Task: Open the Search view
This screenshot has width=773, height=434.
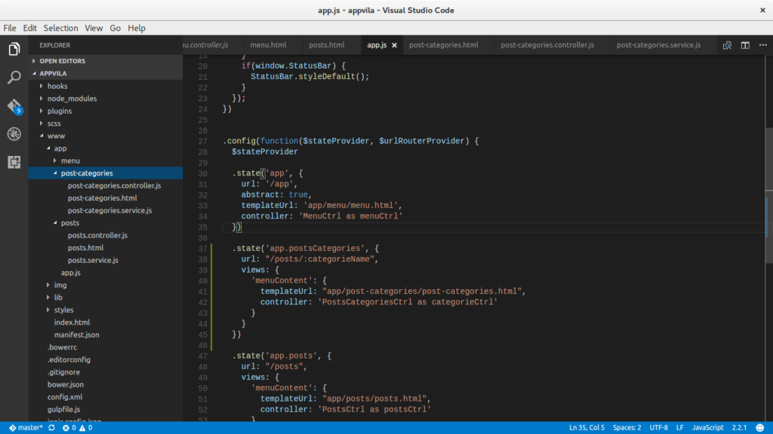Action: pyautogui.click(x=14, y=78)
